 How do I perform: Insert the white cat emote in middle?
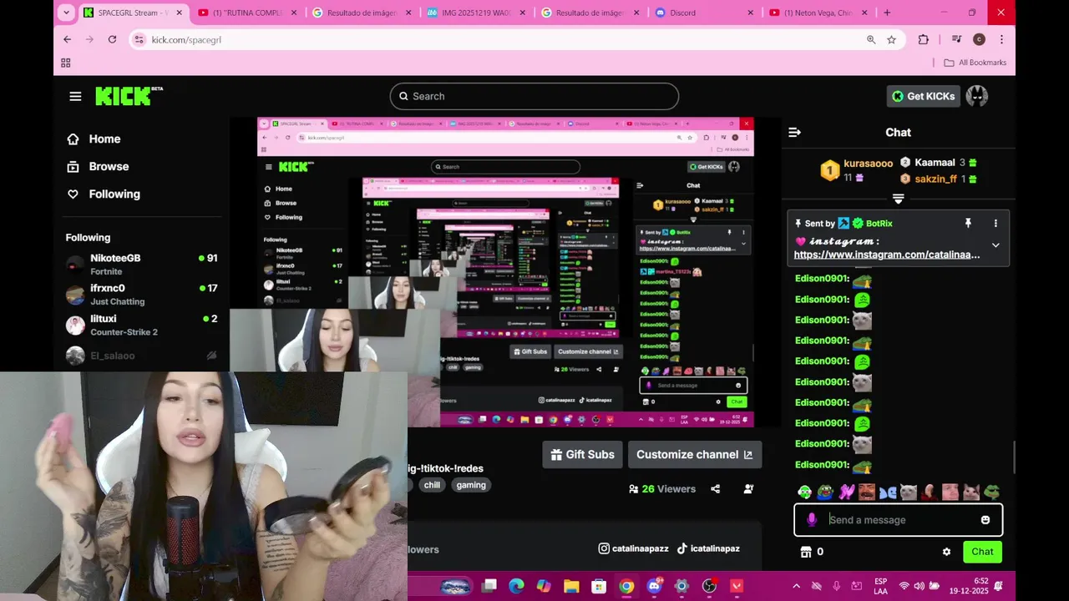909,492
